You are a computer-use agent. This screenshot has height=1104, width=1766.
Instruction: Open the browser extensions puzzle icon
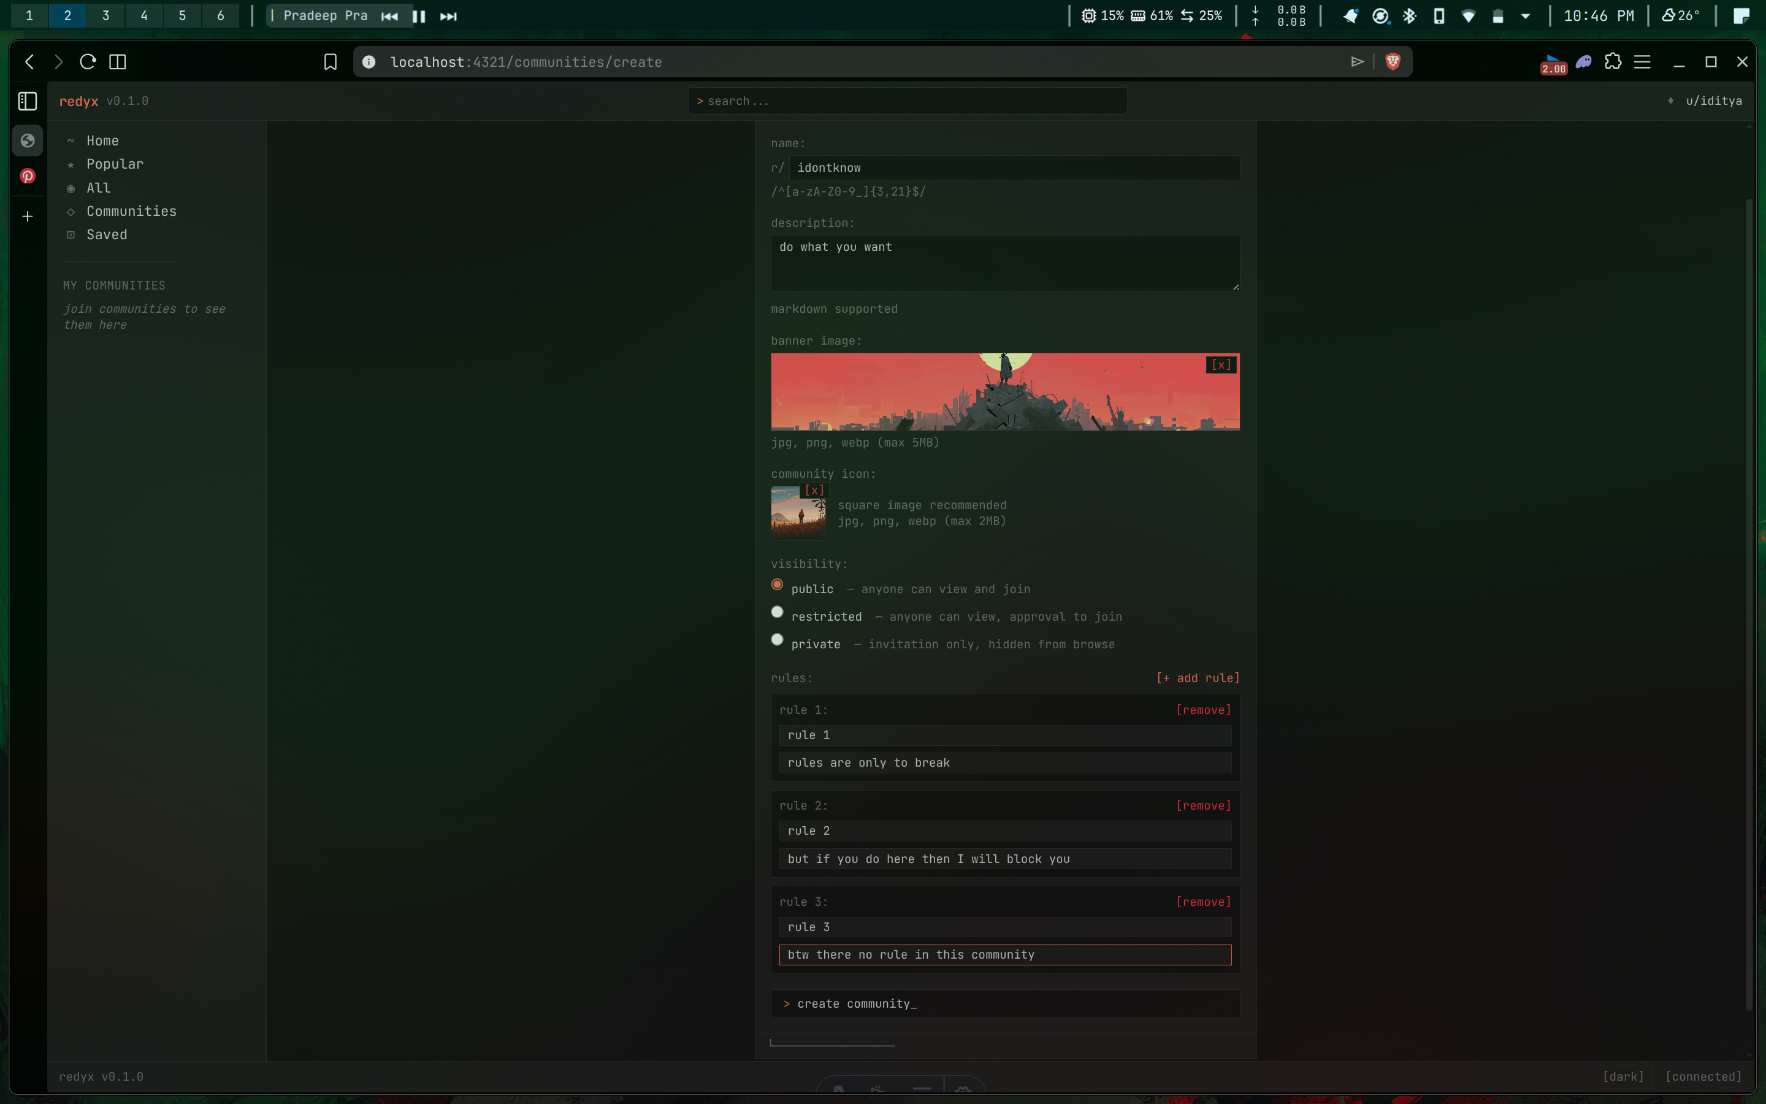tap(1613, 61)
